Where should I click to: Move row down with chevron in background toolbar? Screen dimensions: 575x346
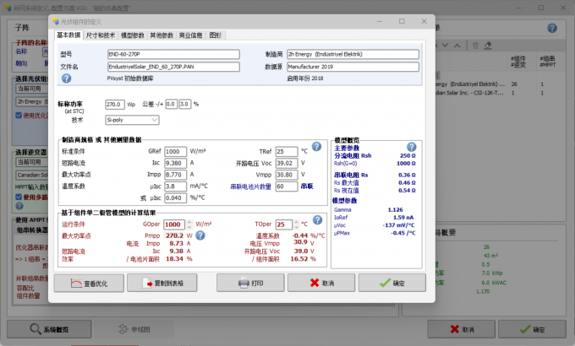pos(445,46)
